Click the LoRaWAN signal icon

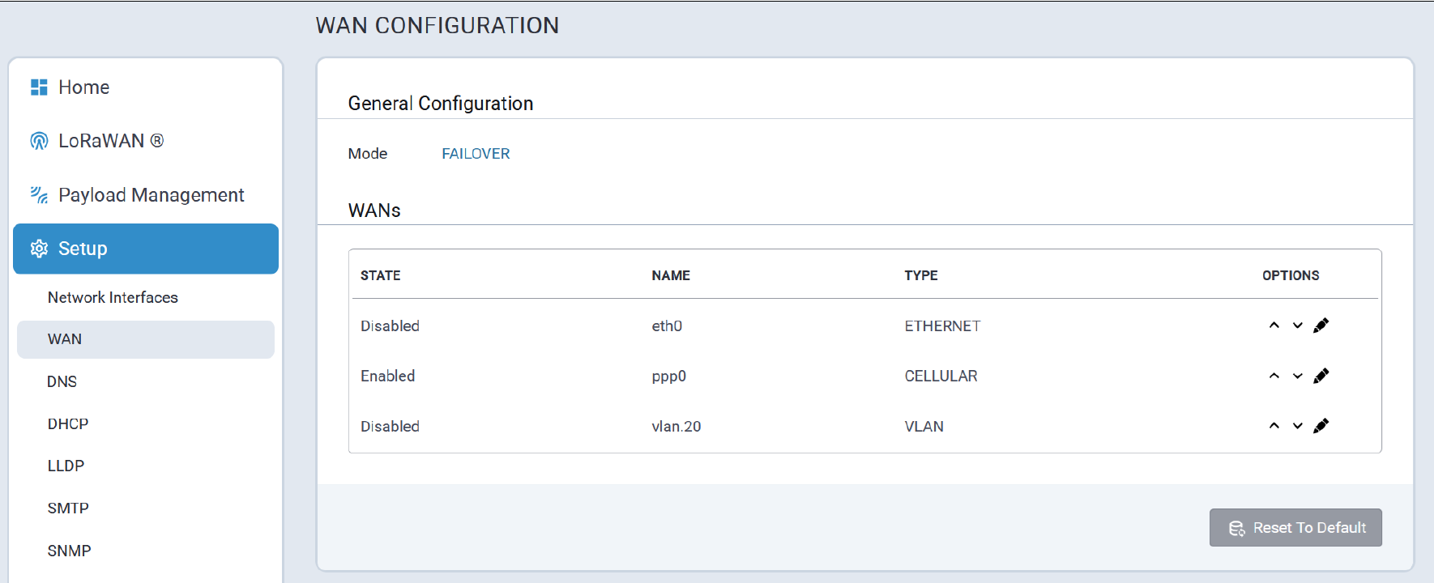[x=39, y=141]
